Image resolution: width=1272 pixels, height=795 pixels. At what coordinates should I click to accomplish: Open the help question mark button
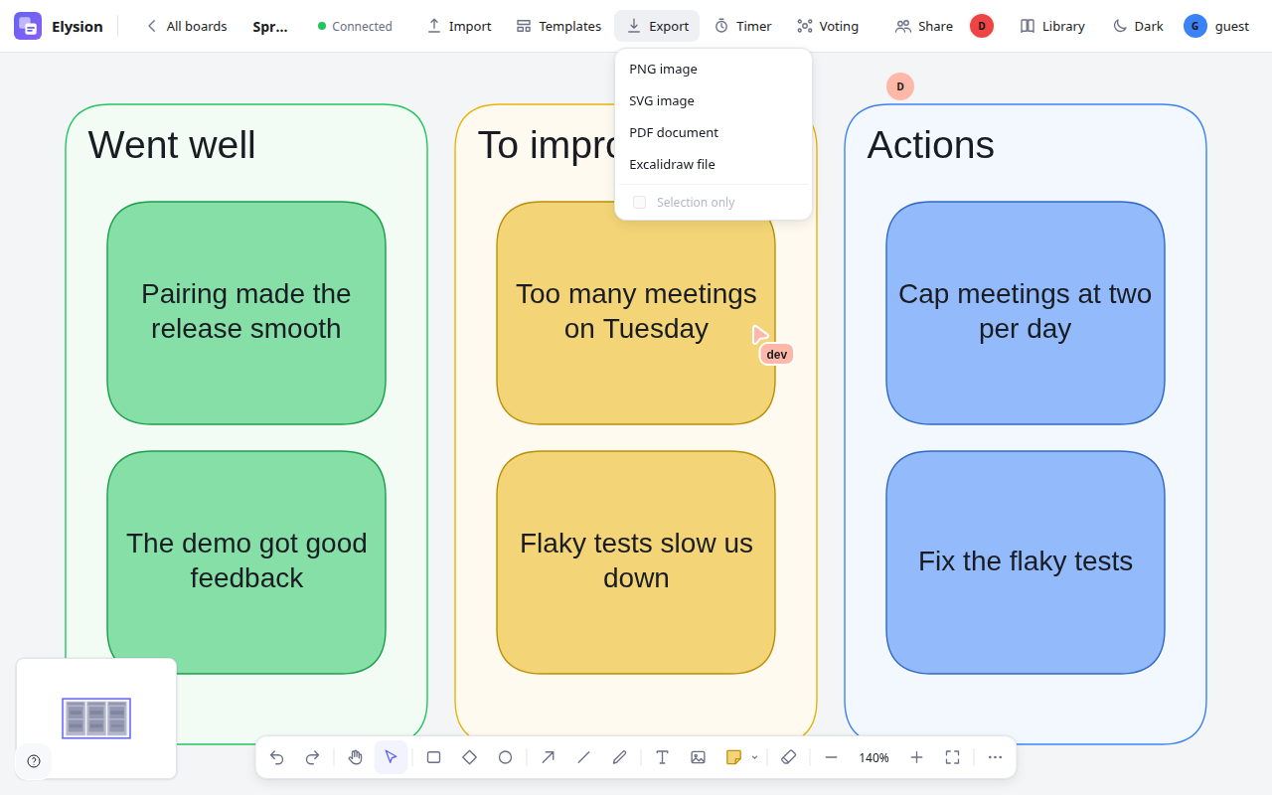(x=34, y=761)
